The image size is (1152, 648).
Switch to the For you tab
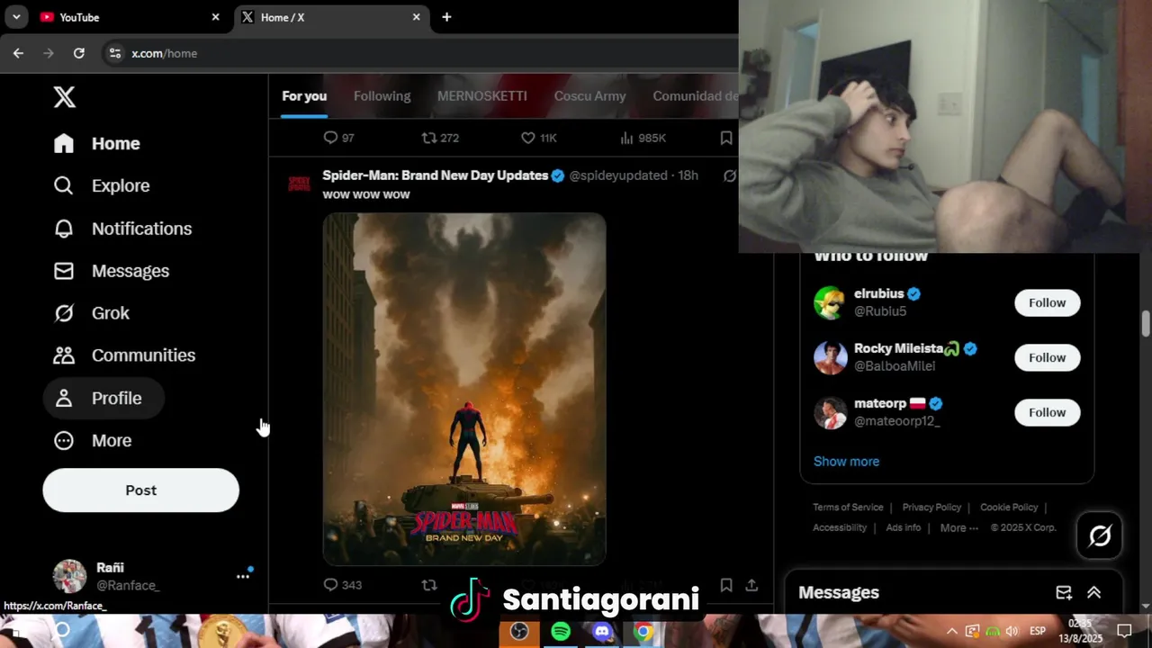[304, 96]
